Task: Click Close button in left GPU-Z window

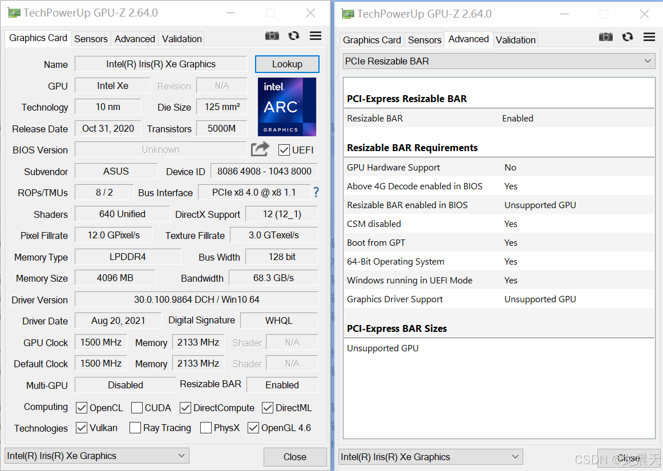Action: [x=295, y=457]
